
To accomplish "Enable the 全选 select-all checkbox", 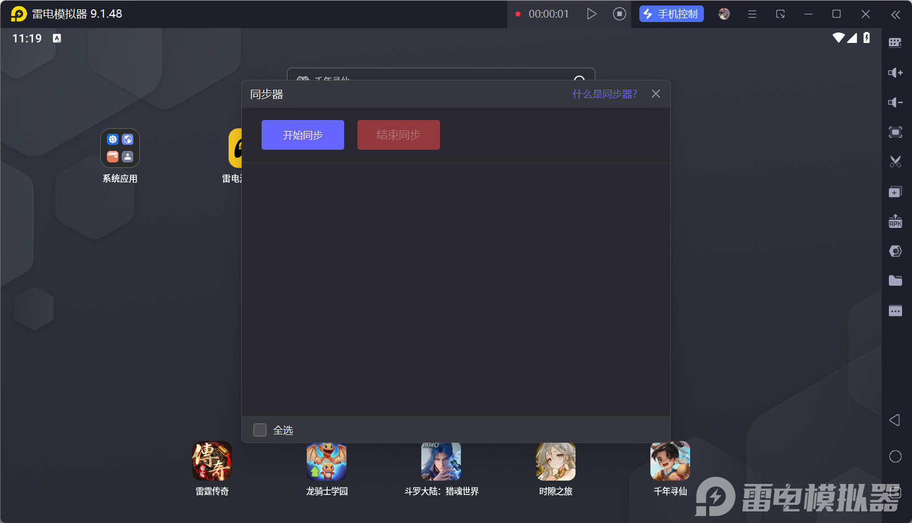I will [260, 429].
